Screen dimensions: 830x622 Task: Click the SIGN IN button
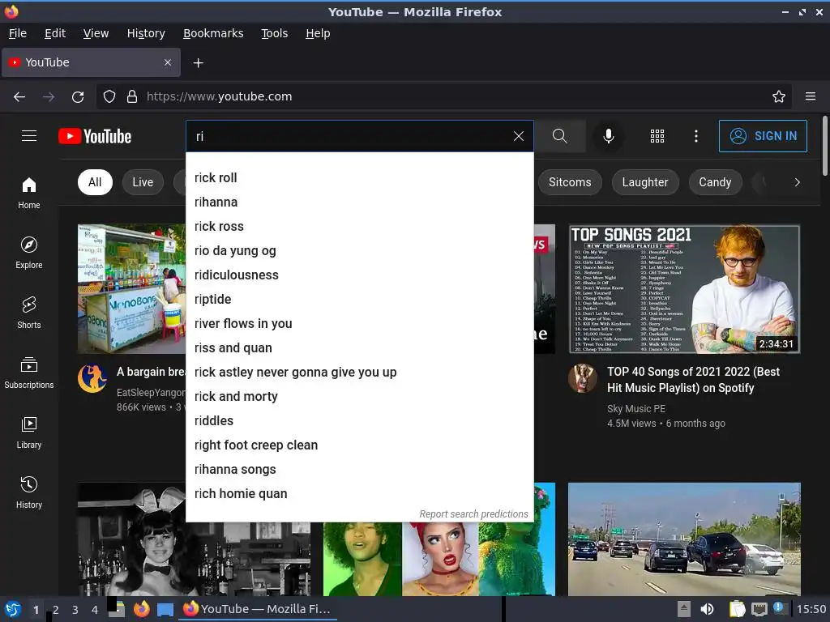pos(763,136)
